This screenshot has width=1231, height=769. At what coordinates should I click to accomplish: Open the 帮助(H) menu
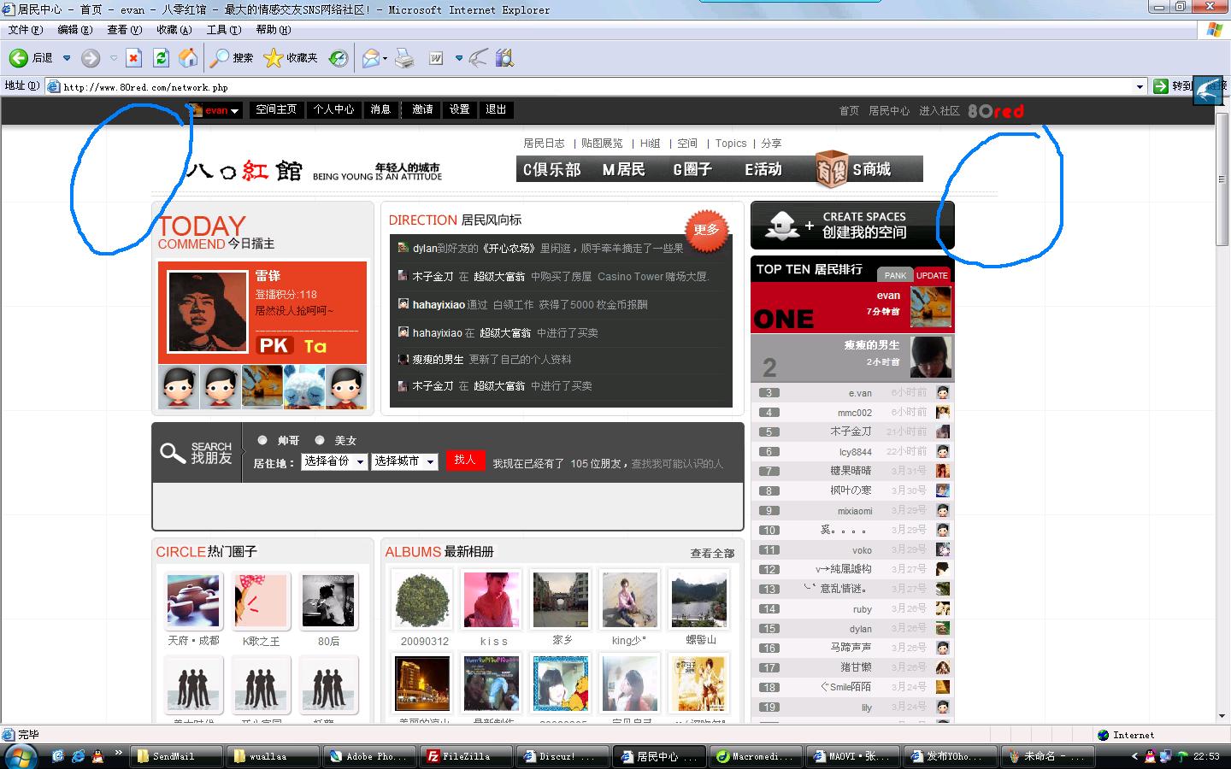coord(274,29)
